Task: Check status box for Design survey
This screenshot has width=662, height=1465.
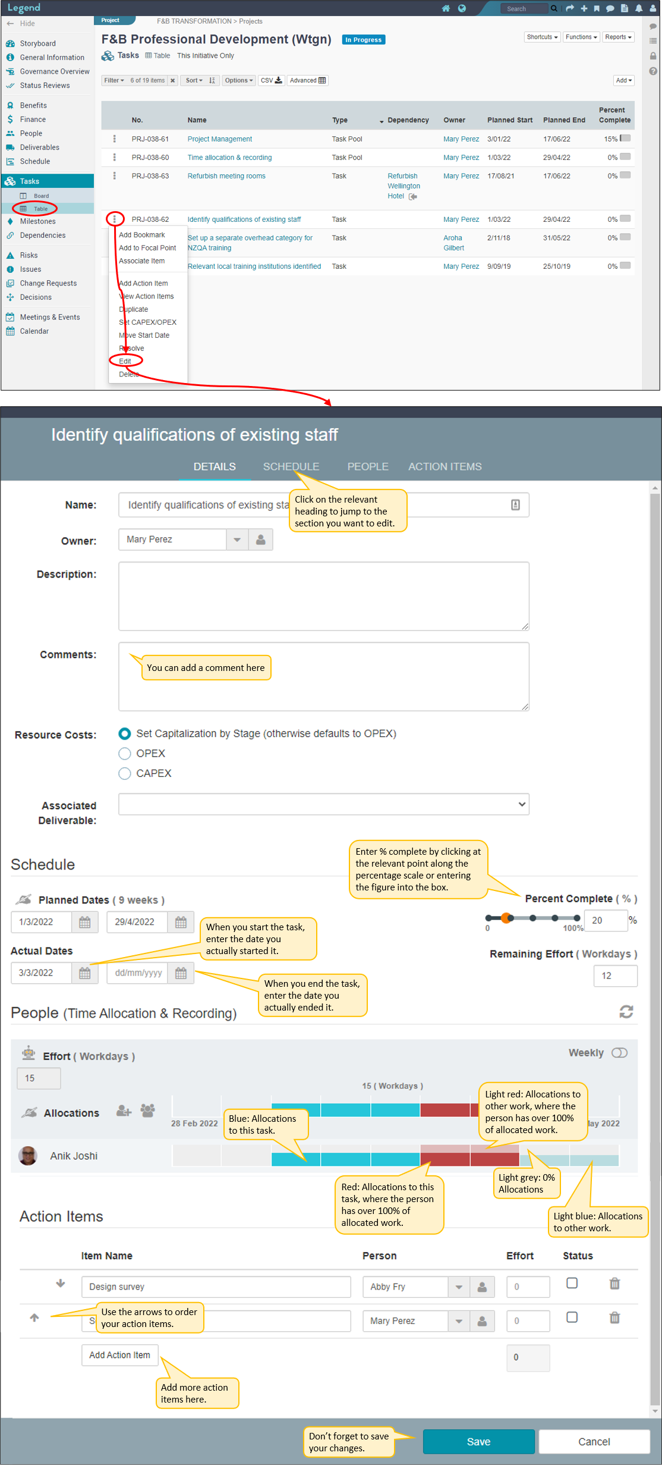Action: 572,1283
